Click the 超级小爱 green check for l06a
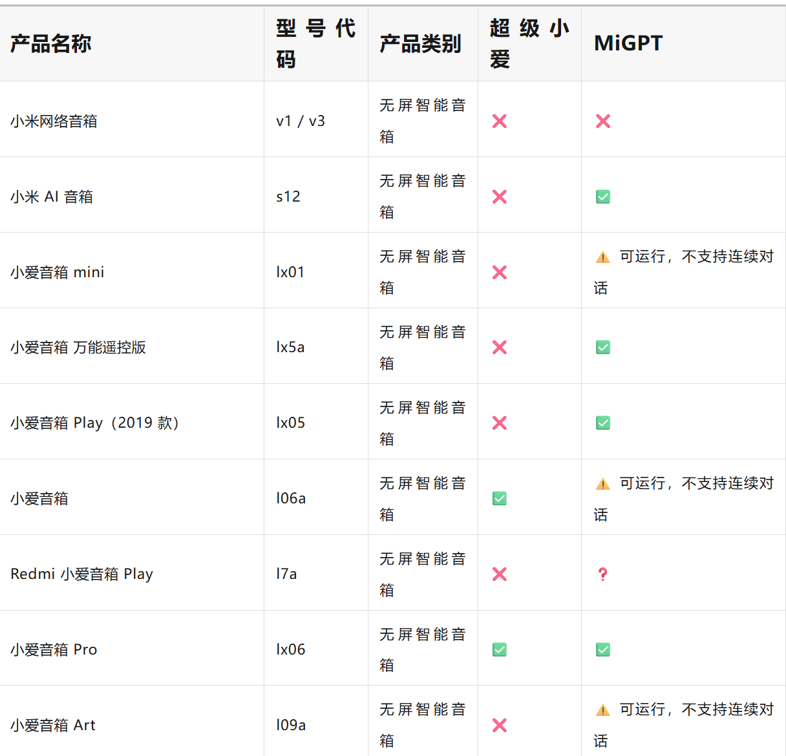786x756 pixels. pyautogui.click(x=500, y=498)
